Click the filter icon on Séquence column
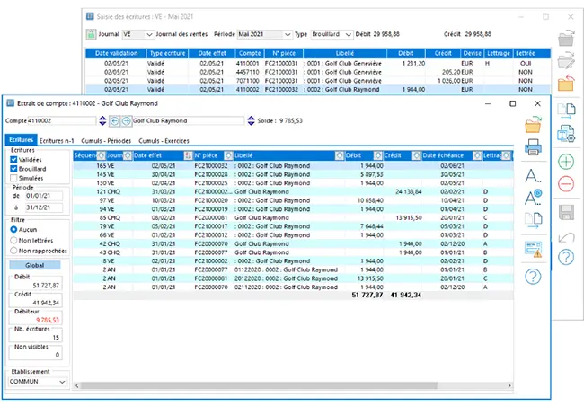 click(x=101, y=155)
